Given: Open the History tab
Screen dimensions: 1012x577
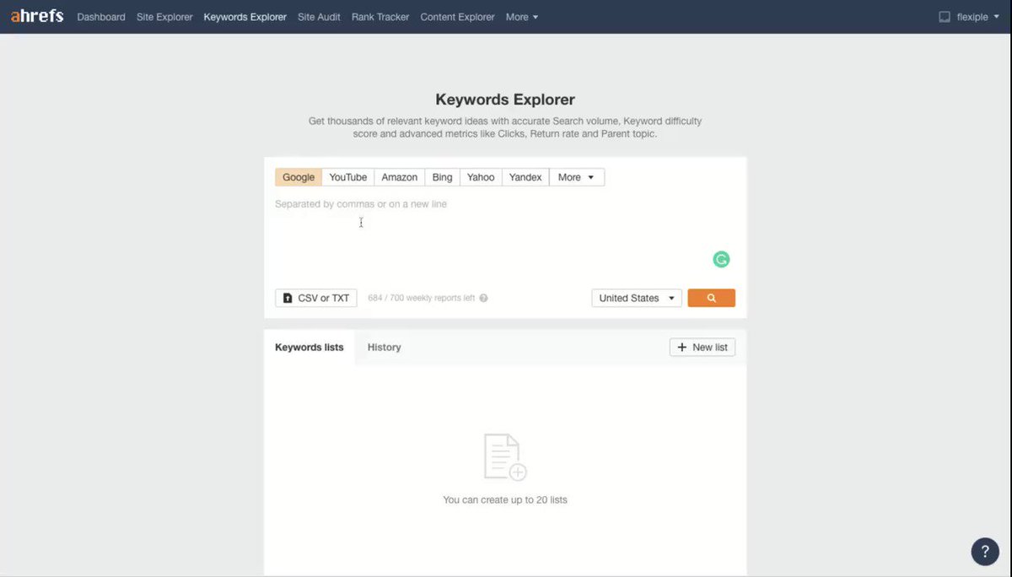Looking at the screenshot, I should click(x=385, y=347).
